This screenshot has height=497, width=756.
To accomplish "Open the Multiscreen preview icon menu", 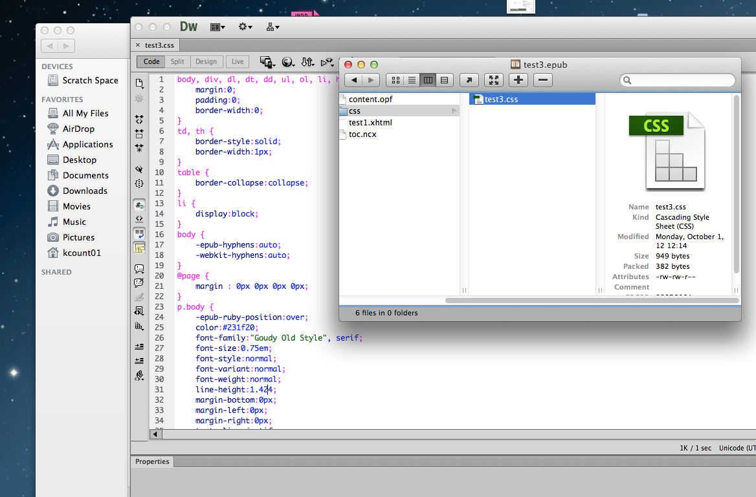I will click(267, 62).
